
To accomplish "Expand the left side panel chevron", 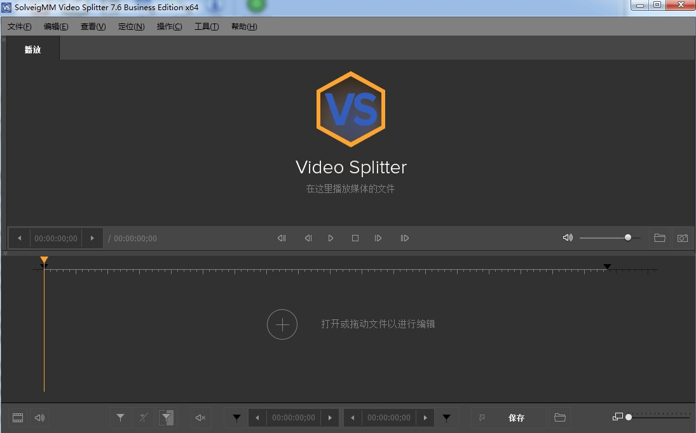I will [3, 39].
